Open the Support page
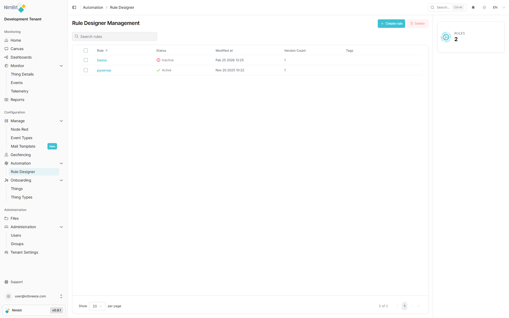The height and width of the screenshot is (318, 509). (17, 282)
